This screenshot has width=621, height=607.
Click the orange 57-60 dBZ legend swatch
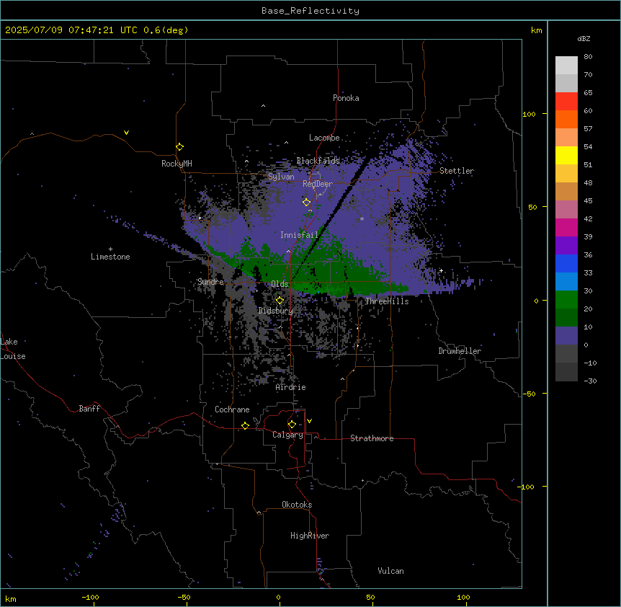click(566, 119)
